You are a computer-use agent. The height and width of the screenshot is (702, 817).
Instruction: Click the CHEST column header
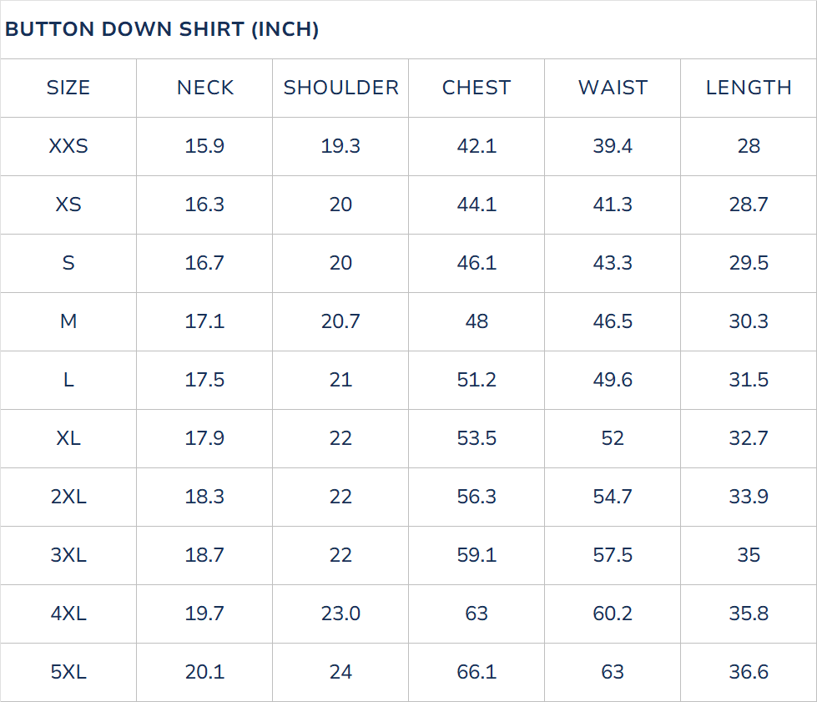[477, 88]
